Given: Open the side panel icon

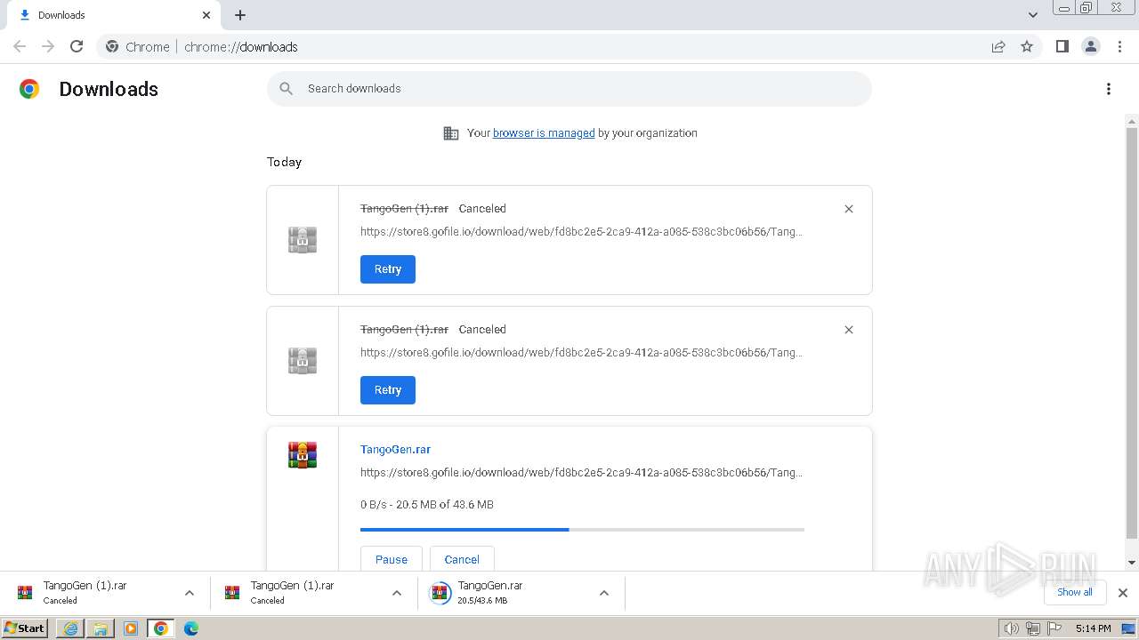Looking at the screenshot, I should [1062, 46].
